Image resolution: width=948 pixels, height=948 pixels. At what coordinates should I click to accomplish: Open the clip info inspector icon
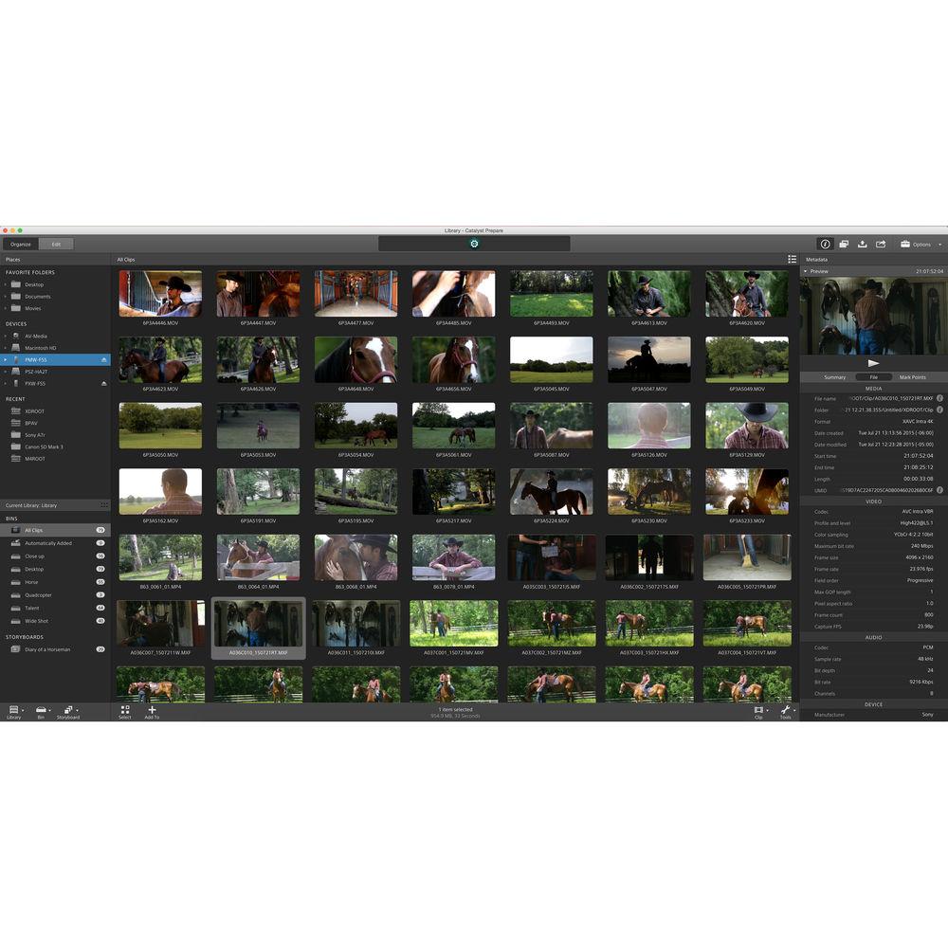tap(825, 244)
